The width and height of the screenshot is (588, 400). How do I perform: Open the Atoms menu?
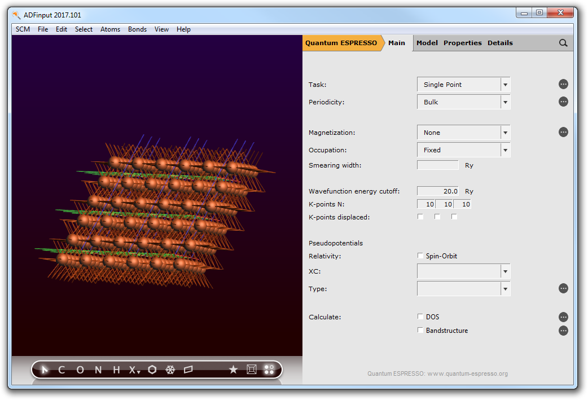point(110,29)
